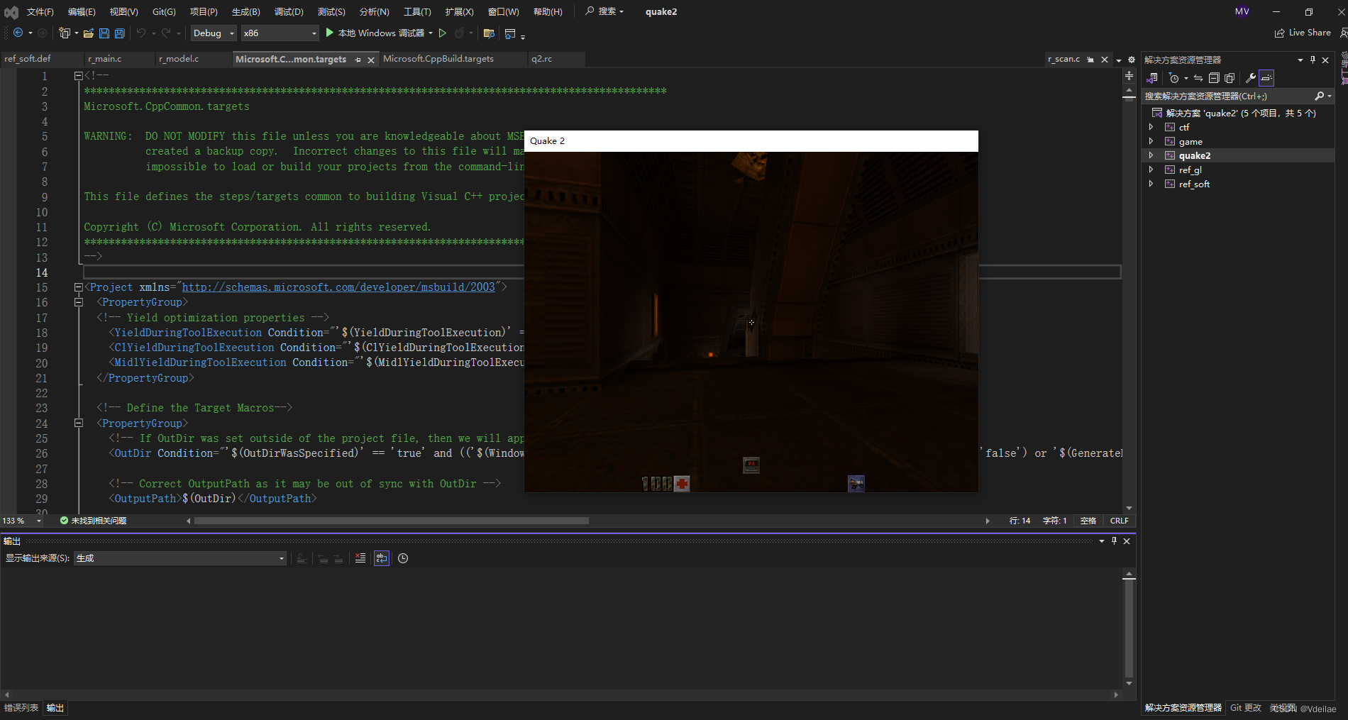Undo the last edit
This screenshot has height=720, width=1348.
pyautogui.click(x=140, y=33)
